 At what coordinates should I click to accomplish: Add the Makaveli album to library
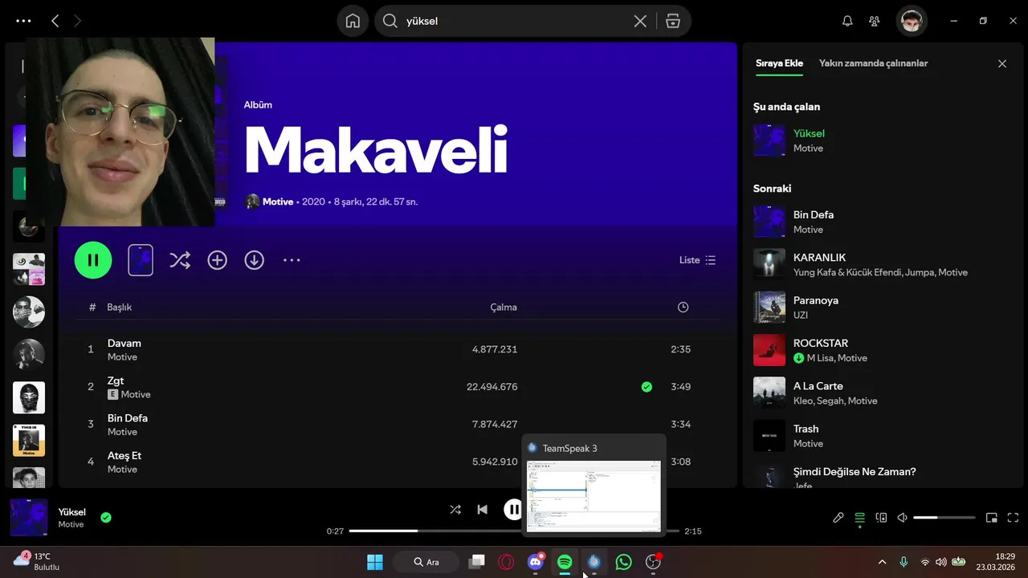coord(217,260)
